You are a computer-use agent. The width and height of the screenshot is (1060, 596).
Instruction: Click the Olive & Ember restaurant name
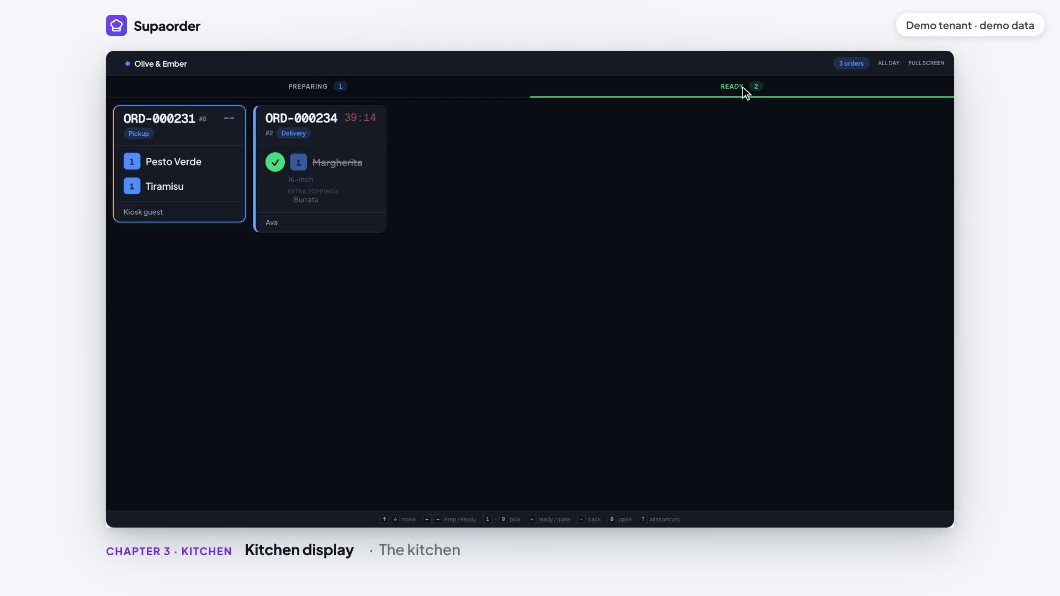click(x=160, y=63)
